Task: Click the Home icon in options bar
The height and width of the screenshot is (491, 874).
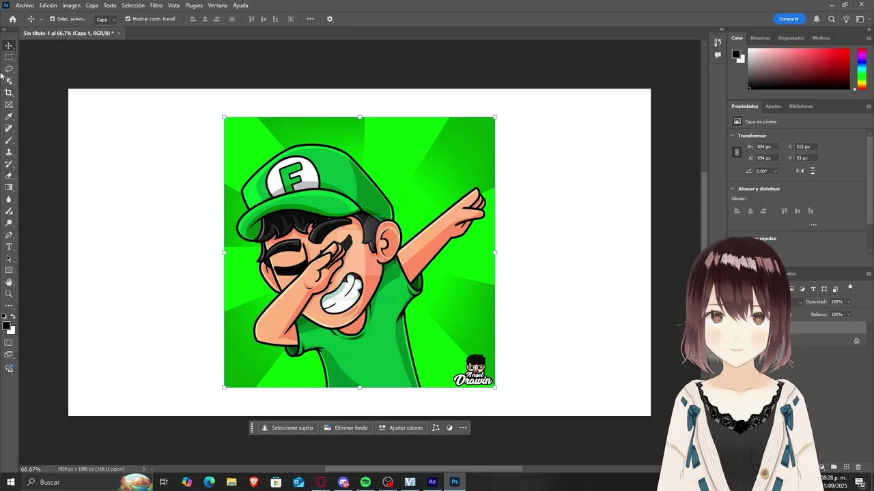Action: (x=12, y=19)
